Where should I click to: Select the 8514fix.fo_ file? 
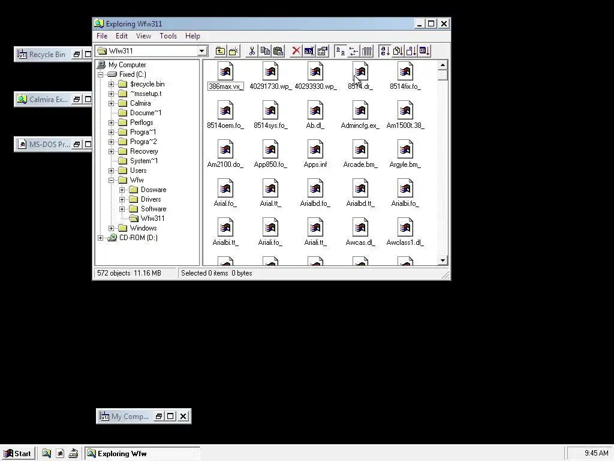click(405, 76)
